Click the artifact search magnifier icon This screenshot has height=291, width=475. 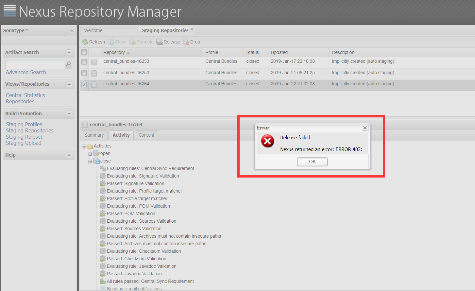click(x=68, y=64)
